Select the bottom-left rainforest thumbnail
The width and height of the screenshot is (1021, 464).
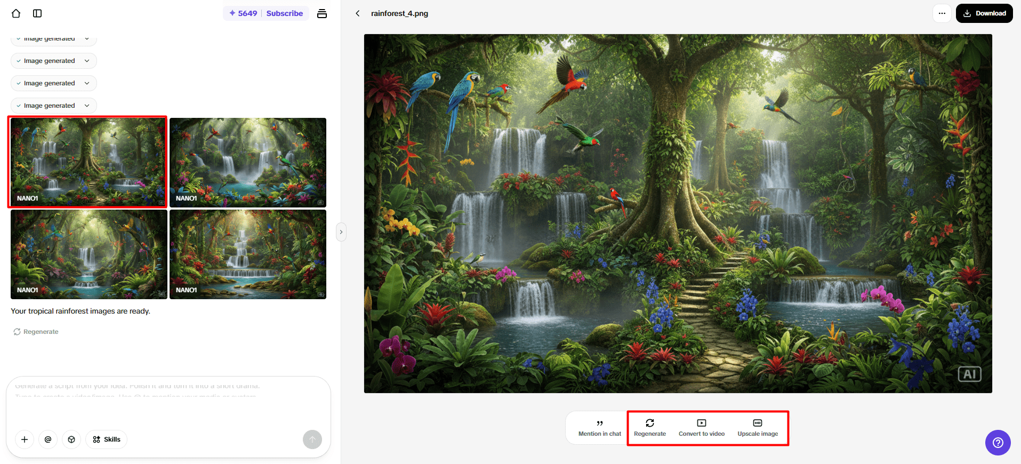tap(89, 254)
